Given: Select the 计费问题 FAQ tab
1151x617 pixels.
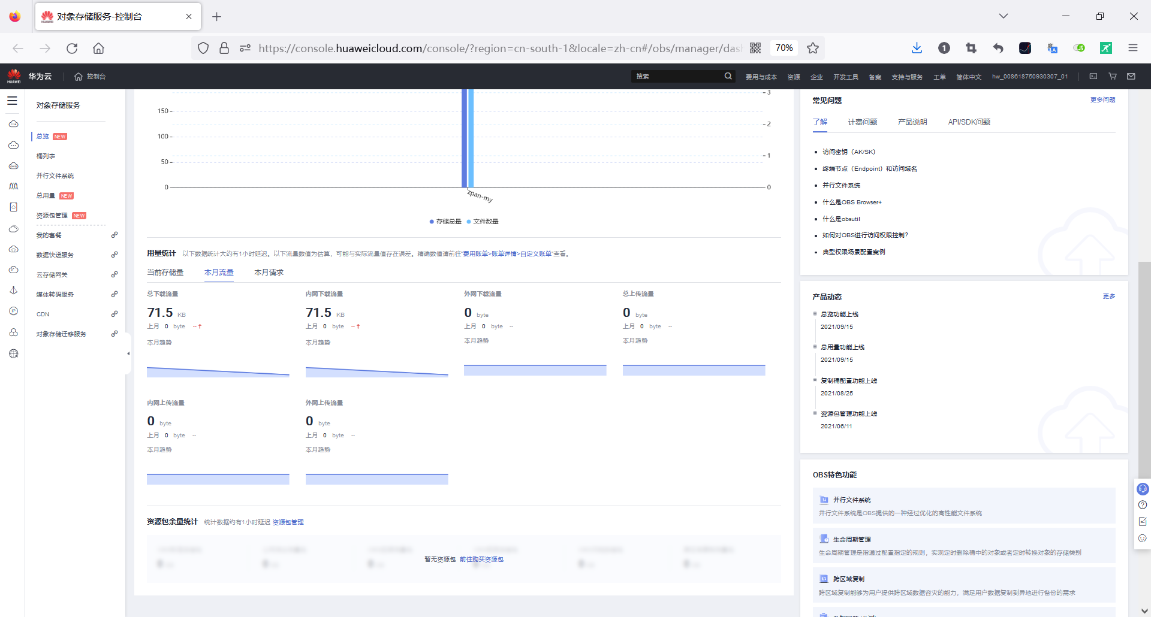Looking at the screenshot, I should 862,122.
